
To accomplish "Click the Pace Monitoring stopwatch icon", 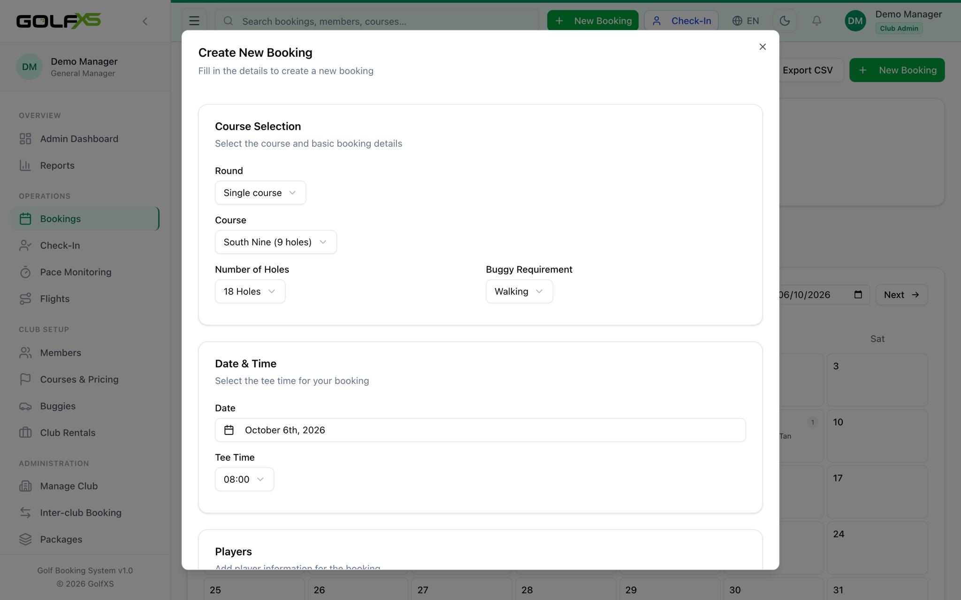I will 25,272.
